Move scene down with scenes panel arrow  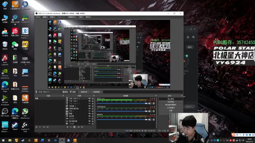(x=47, y=127)
